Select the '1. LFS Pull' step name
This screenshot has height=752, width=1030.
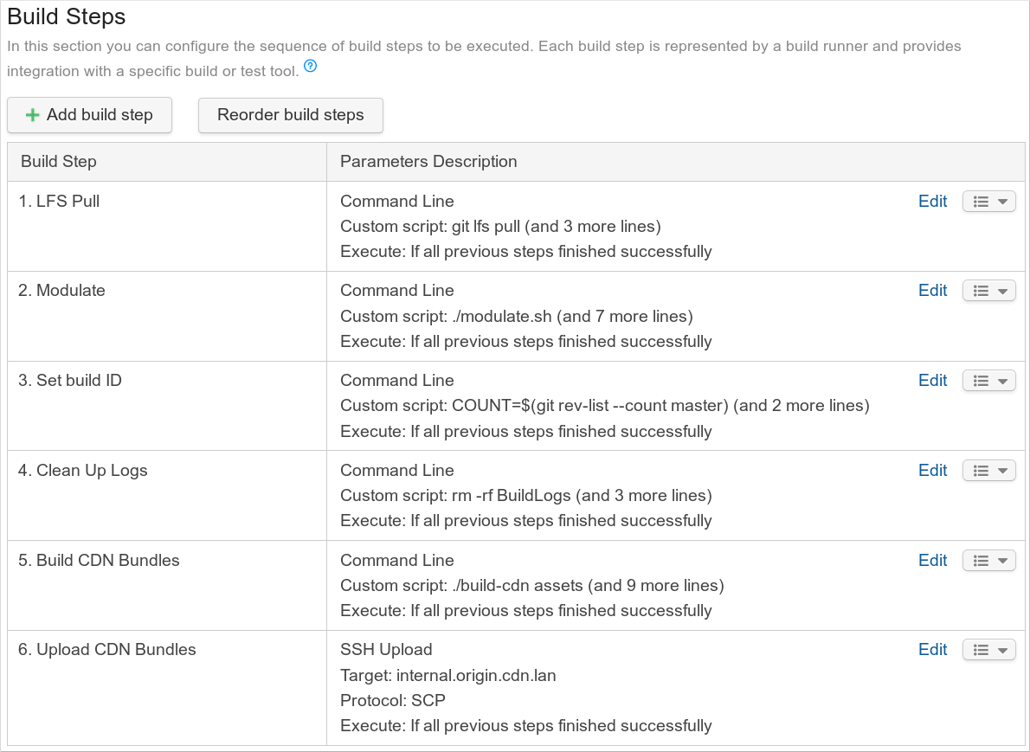coord(59,202)
